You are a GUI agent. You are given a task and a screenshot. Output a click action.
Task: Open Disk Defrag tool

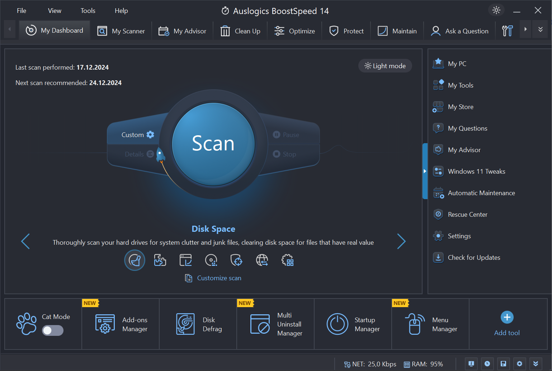pos(198,324)
